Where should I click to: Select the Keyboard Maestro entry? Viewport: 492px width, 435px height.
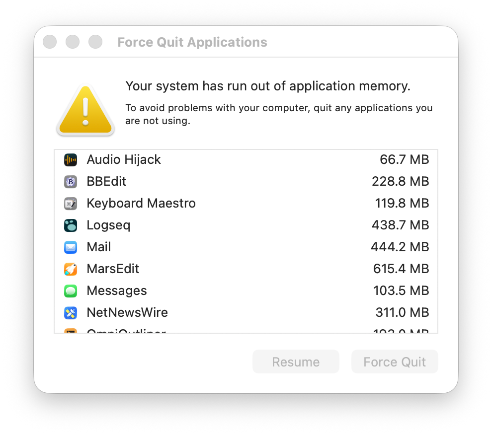tap(141, 204)
